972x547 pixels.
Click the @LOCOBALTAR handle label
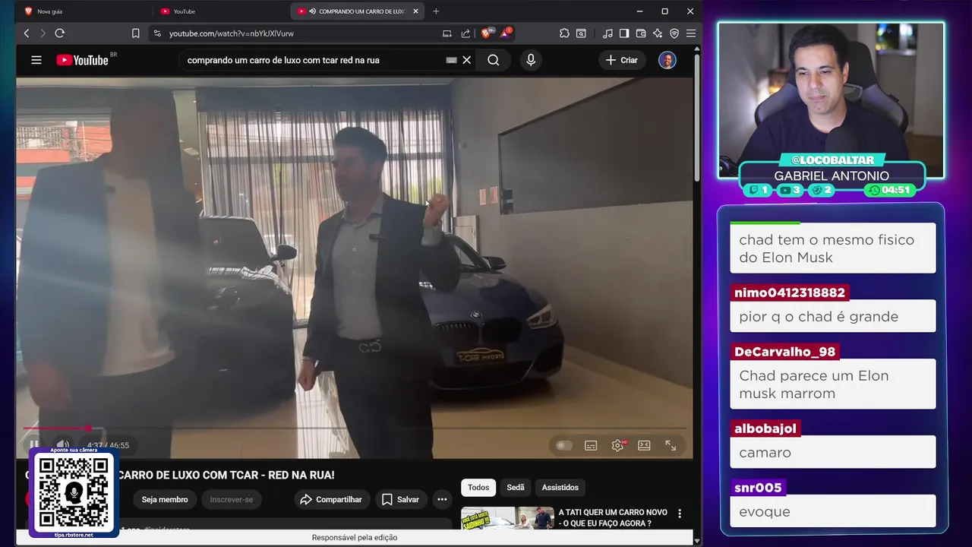832,160
